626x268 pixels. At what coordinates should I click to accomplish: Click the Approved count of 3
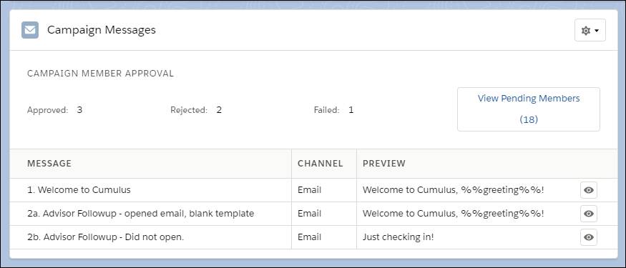pyautogui.click(x=79, y=109)
